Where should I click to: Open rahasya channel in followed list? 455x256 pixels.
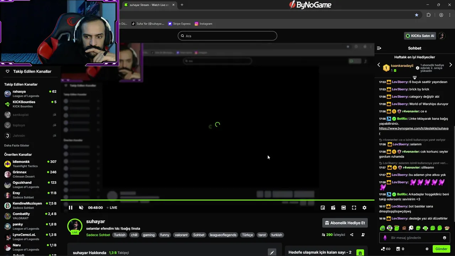(30, 94)
